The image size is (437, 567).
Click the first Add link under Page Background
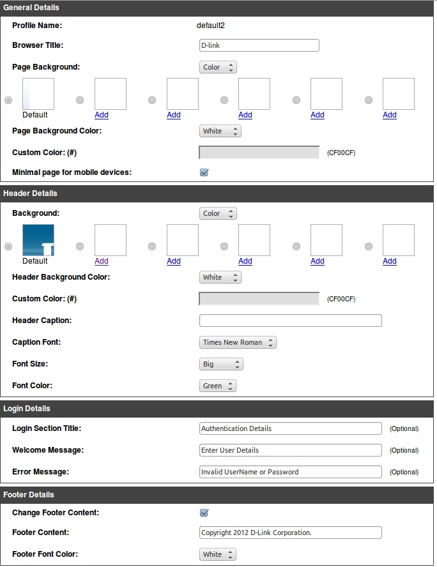102,115
